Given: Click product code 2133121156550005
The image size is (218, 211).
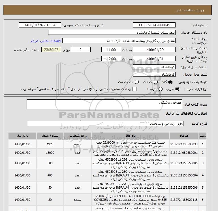Looking at the screenshot, I should click(184, 163).
